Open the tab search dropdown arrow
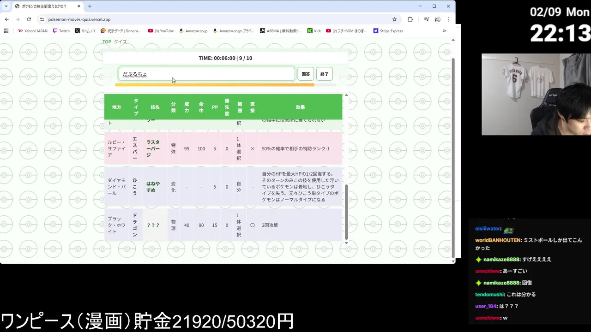The width and height of the screenshot is (591, 332). point(6,6)
